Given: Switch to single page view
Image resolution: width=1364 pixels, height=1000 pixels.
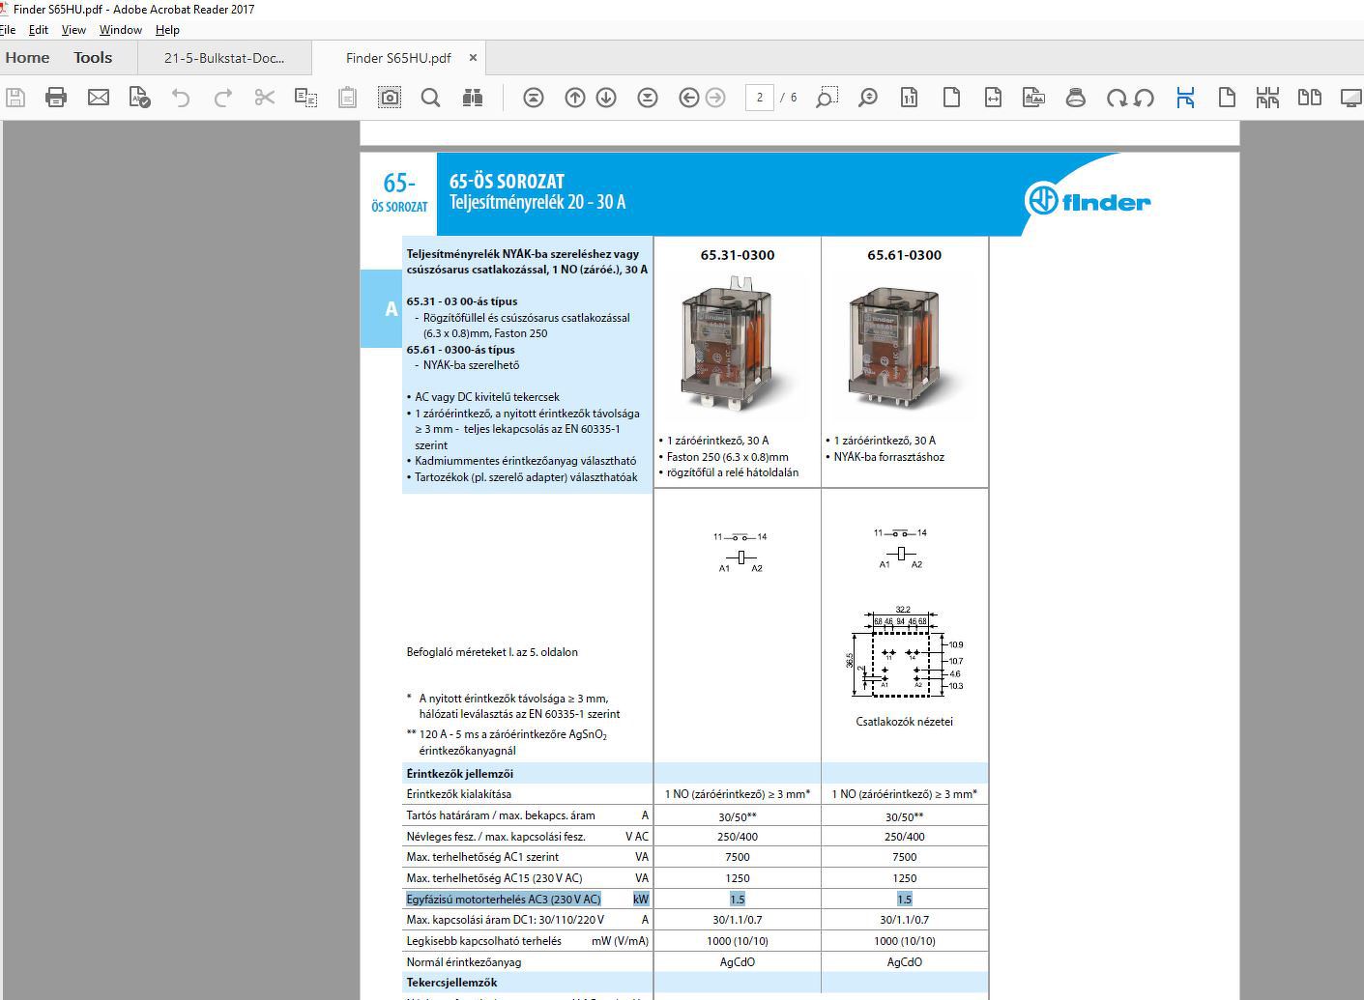Looking at the screenshot, I should (x=1227, y=98).
